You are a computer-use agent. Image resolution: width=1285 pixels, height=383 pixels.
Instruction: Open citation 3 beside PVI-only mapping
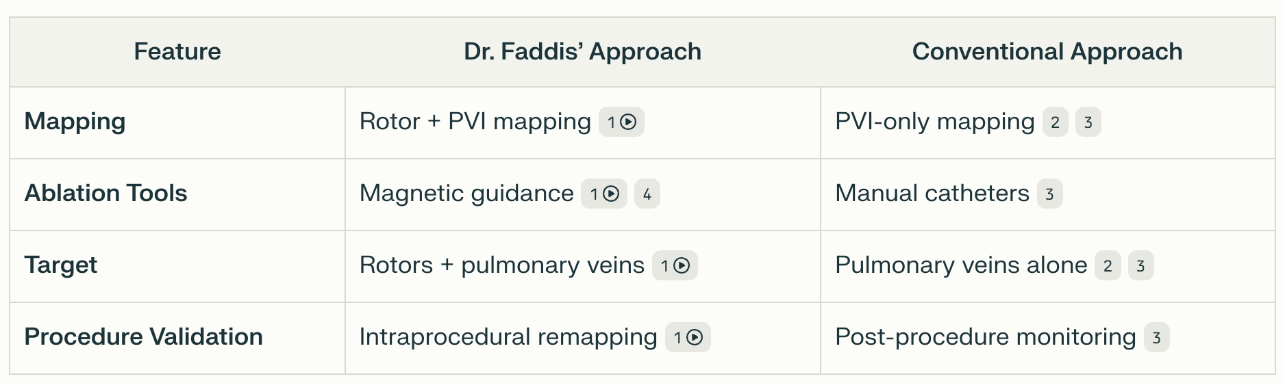click(x=1088, y=122)
